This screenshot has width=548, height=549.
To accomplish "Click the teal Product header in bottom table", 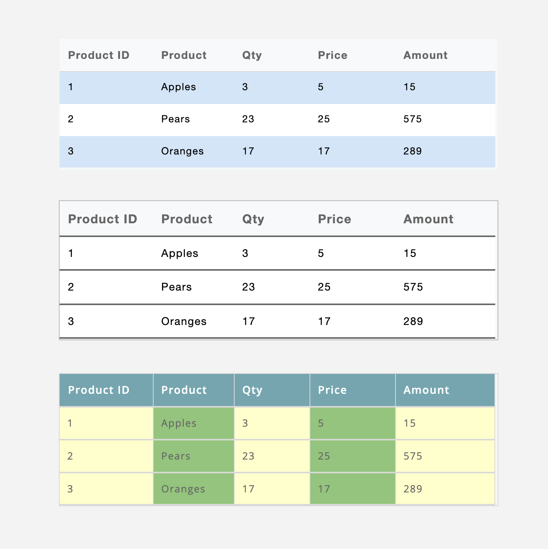I will click(x=194, y=390).
